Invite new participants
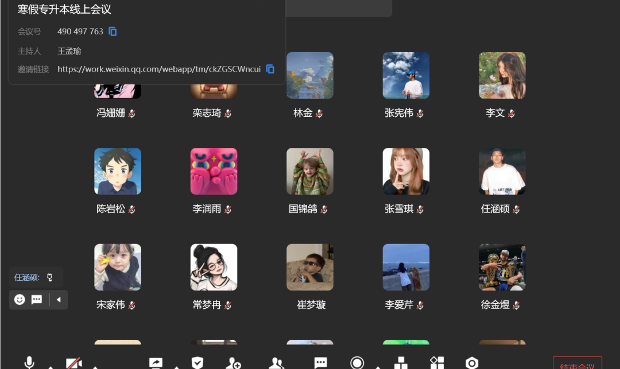This screenshot has width=620, height=369. click(x=233, y=363)
